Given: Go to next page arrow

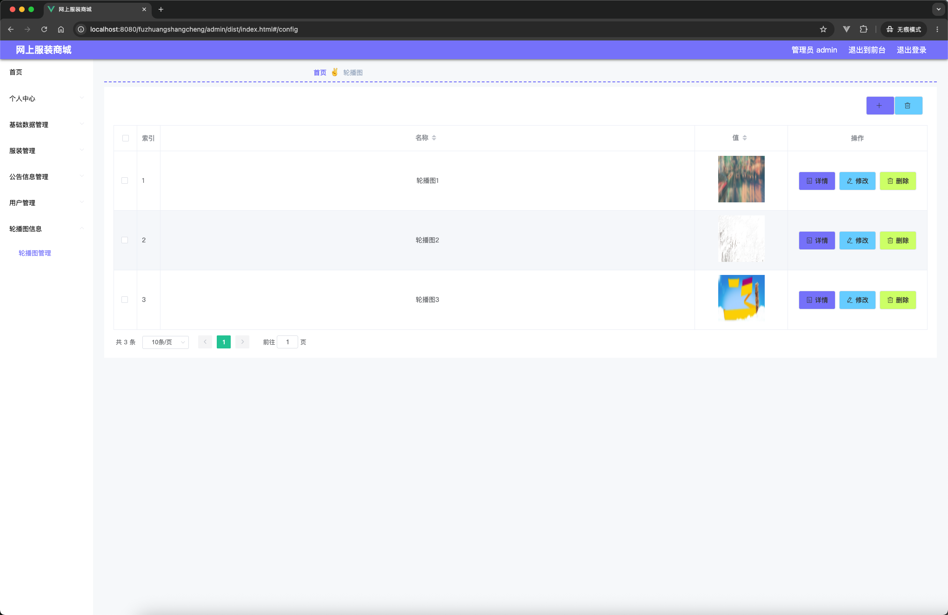Looking at the screenshot, I should tap(242, 342).
